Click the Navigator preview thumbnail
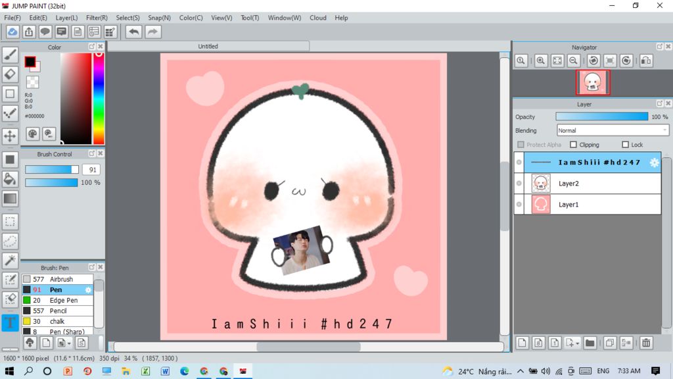The image size is (673, 379). pyautogui.click(x=593, y=82)
